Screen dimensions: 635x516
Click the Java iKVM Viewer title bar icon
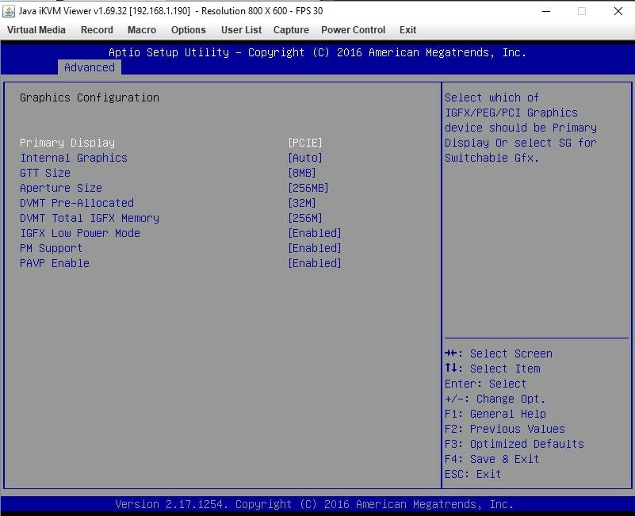(9, 11)
